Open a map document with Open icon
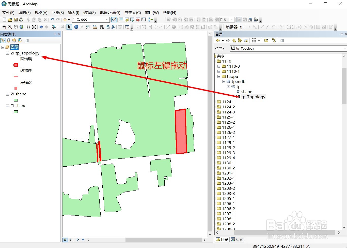 10,20
